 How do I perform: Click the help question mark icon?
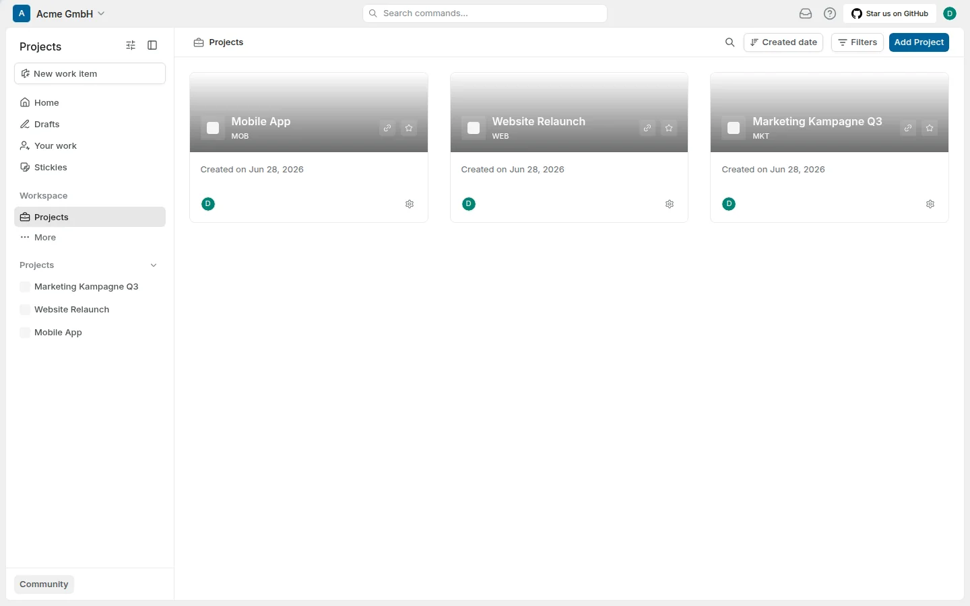pos(830,13)
